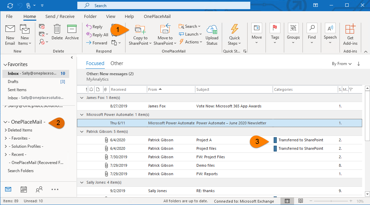Screen dimensions: 370x205
Task: Toggle reverse sort order arrow
Action: tap(358, 64)
